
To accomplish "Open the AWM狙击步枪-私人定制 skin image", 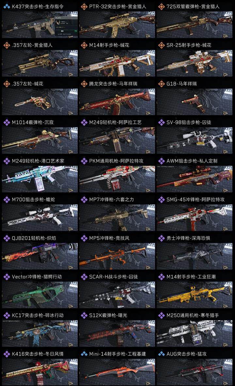I will point(195,179).
